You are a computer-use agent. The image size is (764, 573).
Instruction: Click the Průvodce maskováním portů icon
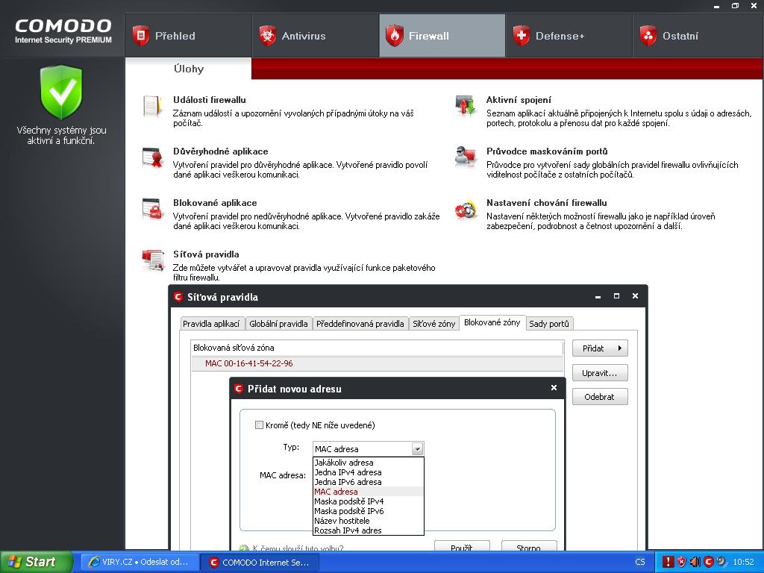[466, 157]
